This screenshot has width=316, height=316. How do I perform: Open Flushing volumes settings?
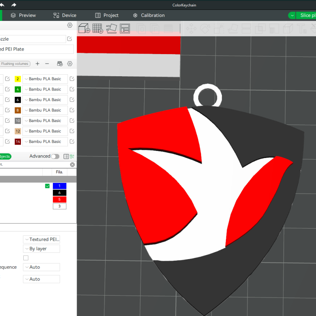click(15, 64)
